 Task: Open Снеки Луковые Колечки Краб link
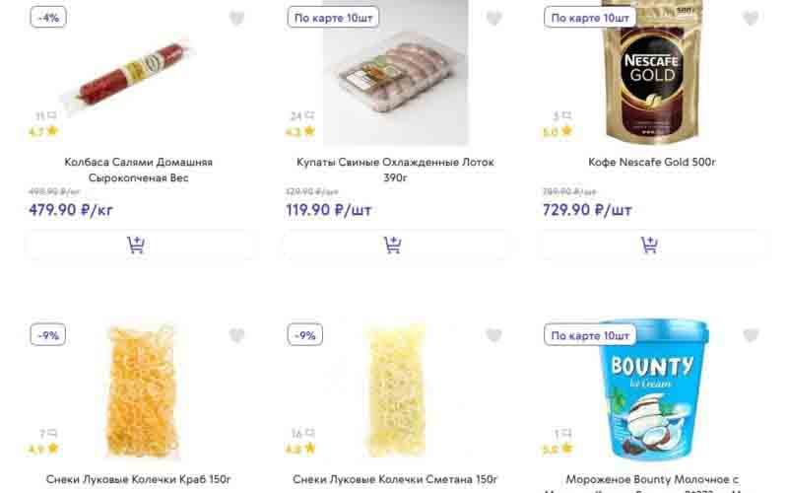[x=138, y=480]
